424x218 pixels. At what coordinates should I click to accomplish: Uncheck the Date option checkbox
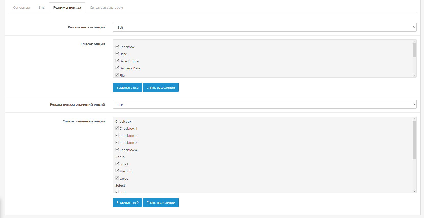coord(117,54)
